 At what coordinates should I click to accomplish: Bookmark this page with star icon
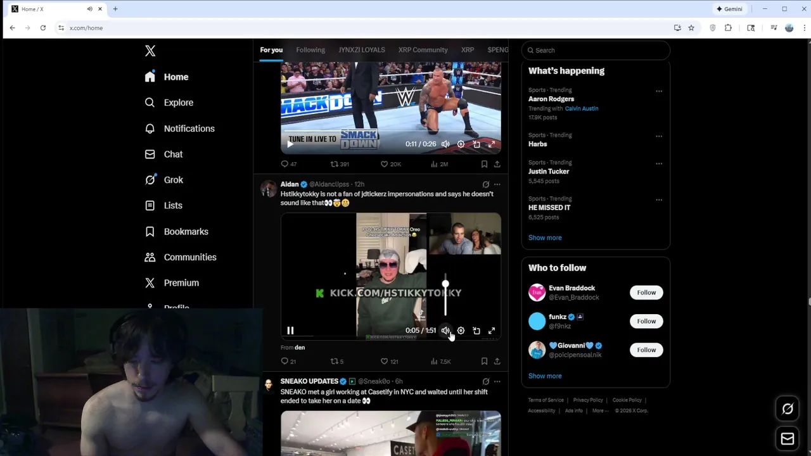[x=691, y=28]
